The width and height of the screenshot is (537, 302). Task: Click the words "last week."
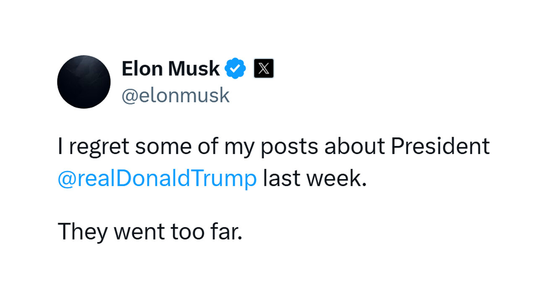(x=315, y=179)
